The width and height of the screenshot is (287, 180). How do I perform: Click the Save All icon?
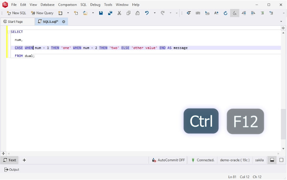[110, 13]
